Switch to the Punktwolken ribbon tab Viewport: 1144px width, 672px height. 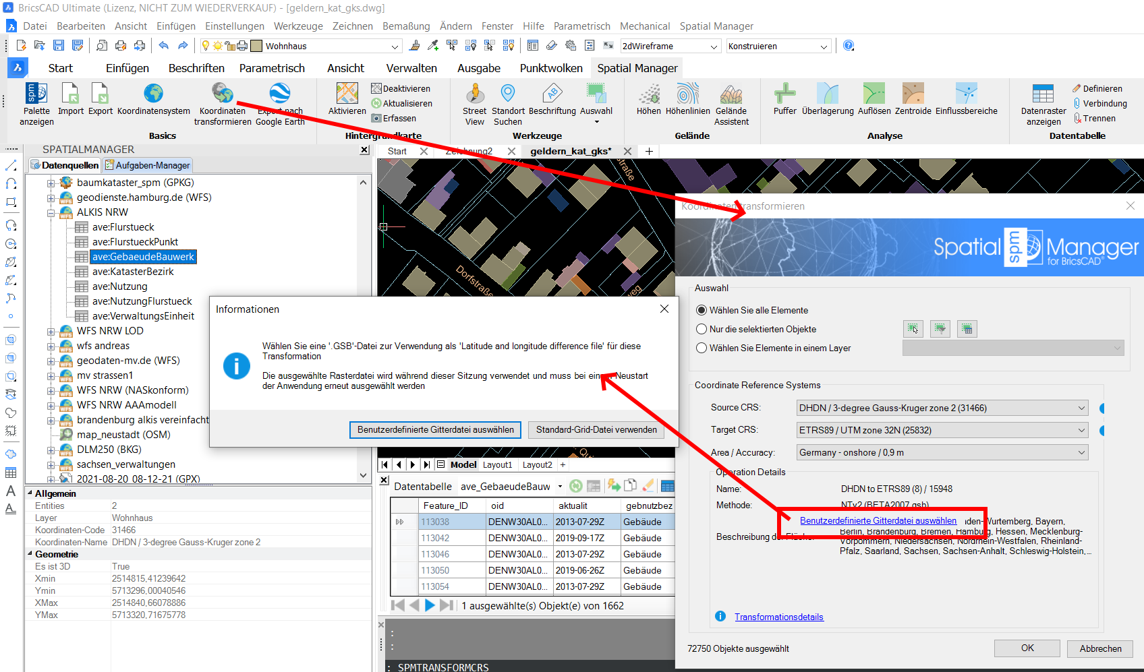(x=551, y=68)
